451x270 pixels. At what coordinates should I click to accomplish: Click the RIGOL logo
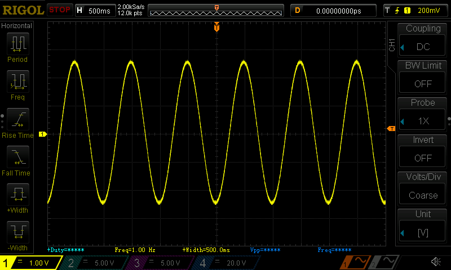point(23,10)
